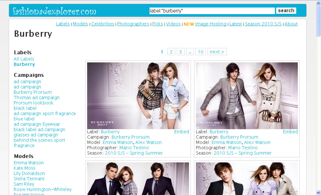321x195 pixels.
Task: Open the Burberry Brit ad thumbnail
Action: (138, 96)
